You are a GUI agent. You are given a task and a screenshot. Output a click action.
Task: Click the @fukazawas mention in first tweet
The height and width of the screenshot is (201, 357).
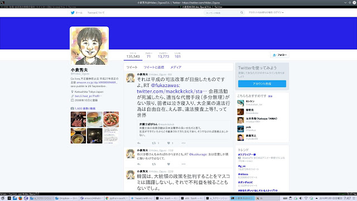click(x=165, y=85)
